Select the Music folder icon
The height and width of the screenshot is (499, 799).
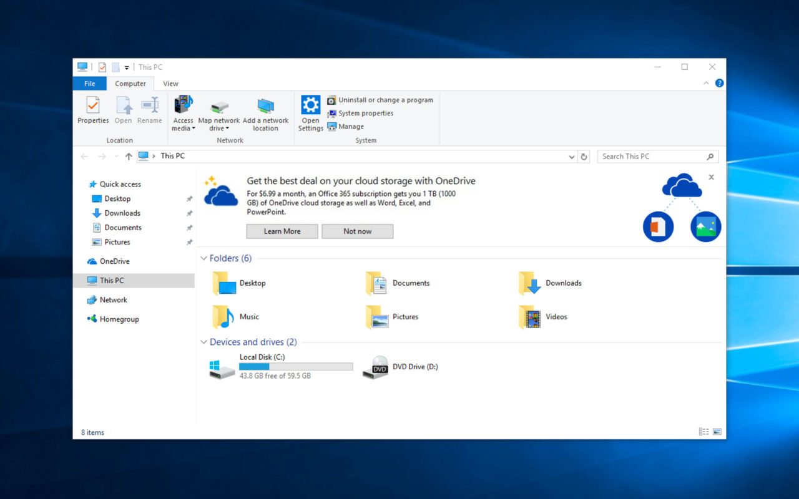223,317
